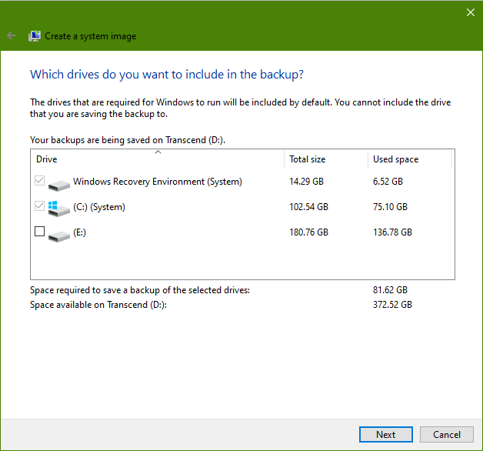Image resolution: width=483 pixels, height=451 pixels.
Task: Click the 372.52 GB available space value
Action: coord(392,305)
